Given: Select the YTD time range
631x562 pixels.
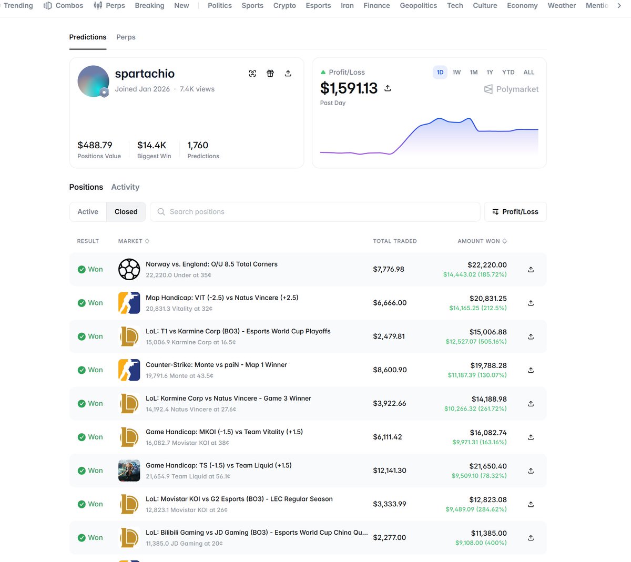Looking at the screenshot, I should click(x=508, y=73).
